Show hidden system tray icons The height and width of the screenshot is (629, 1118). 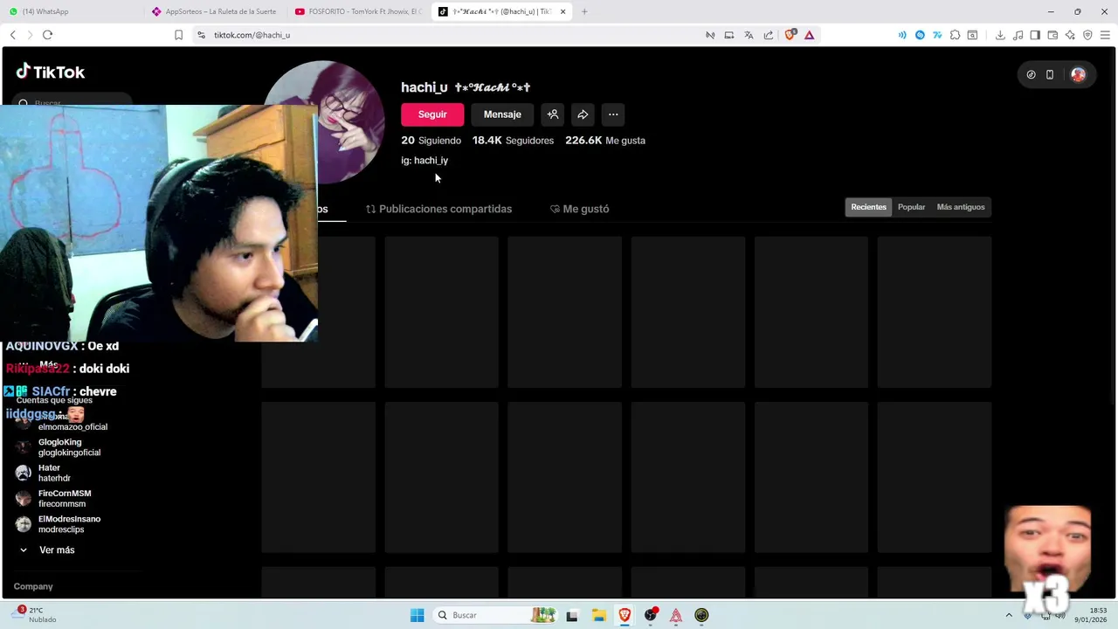click(x=1009, y=615)
